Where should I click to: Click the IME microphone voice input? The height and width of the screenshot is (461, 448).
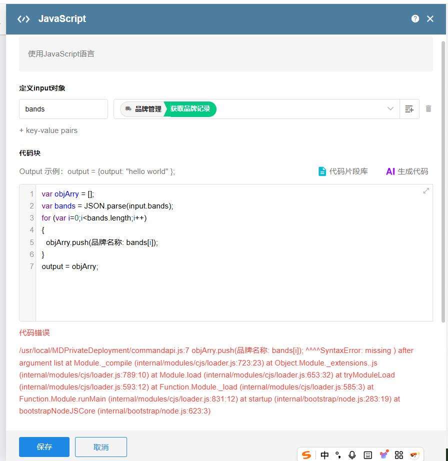point(352,454)
